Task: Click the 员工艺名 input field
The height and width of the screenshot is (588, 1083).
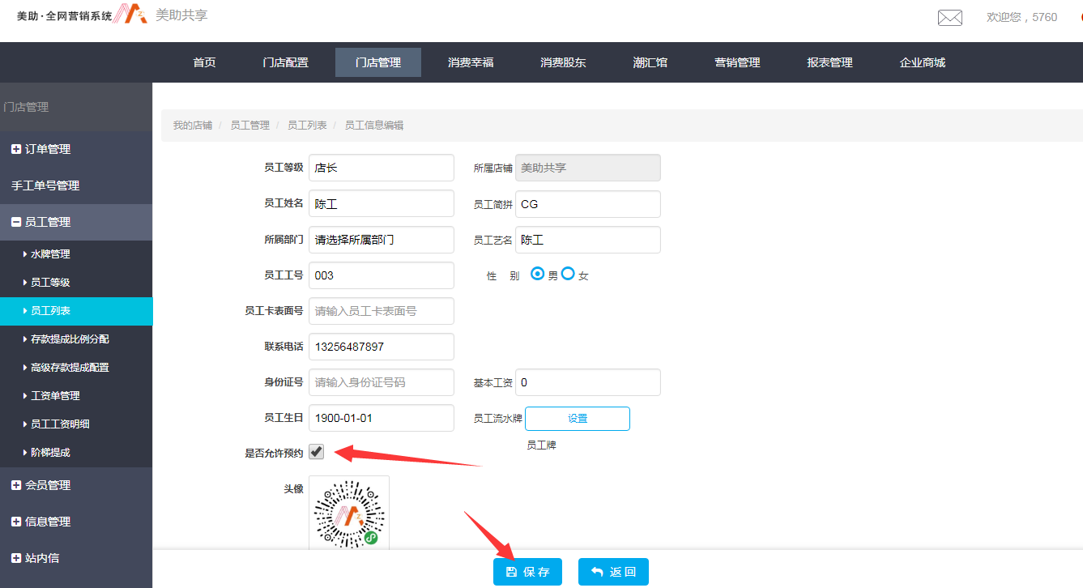Action: click(x=588, y=240)
